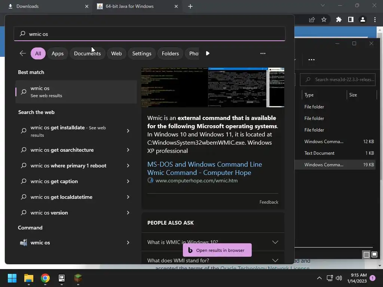Screen dimensions: 383x287
Task: Switch Explorer to details view icon
Action: [x=367, y=255]
